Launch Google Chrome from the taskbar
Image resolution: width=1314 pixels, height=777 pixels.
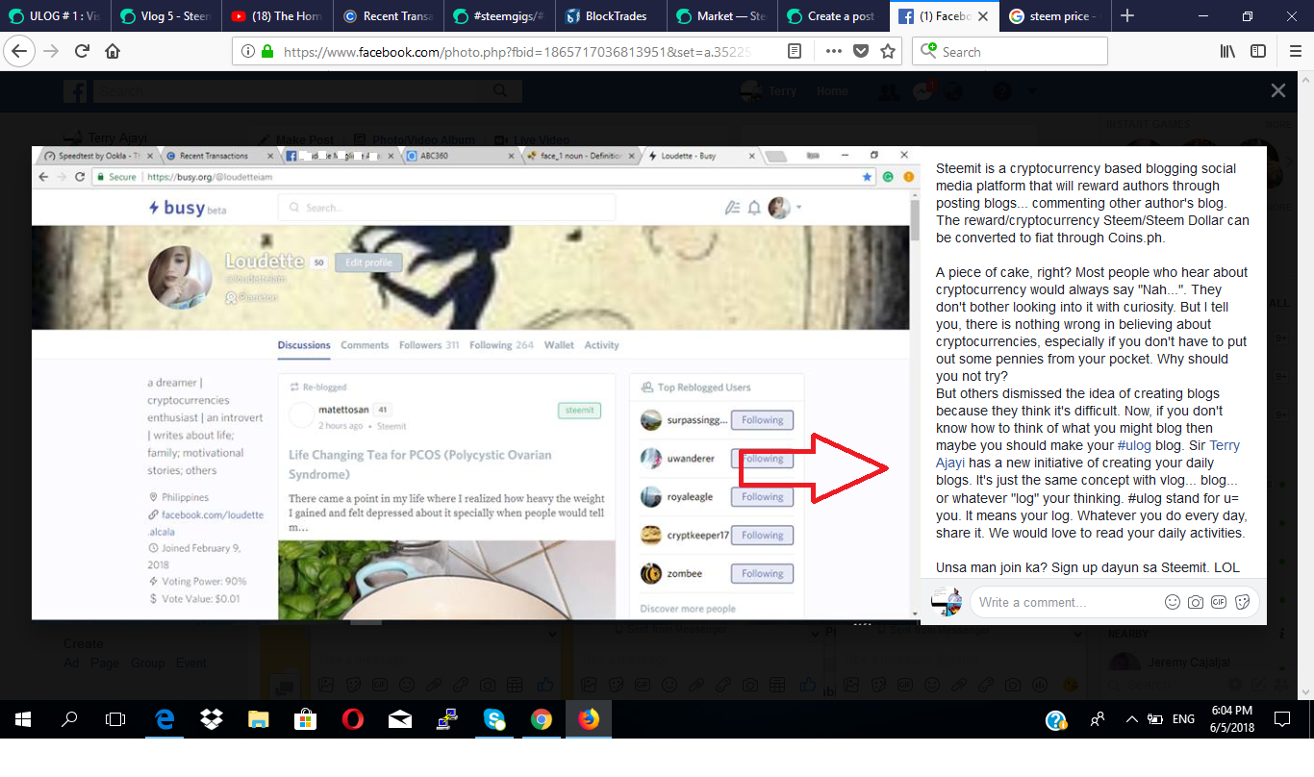coord(542,719)
